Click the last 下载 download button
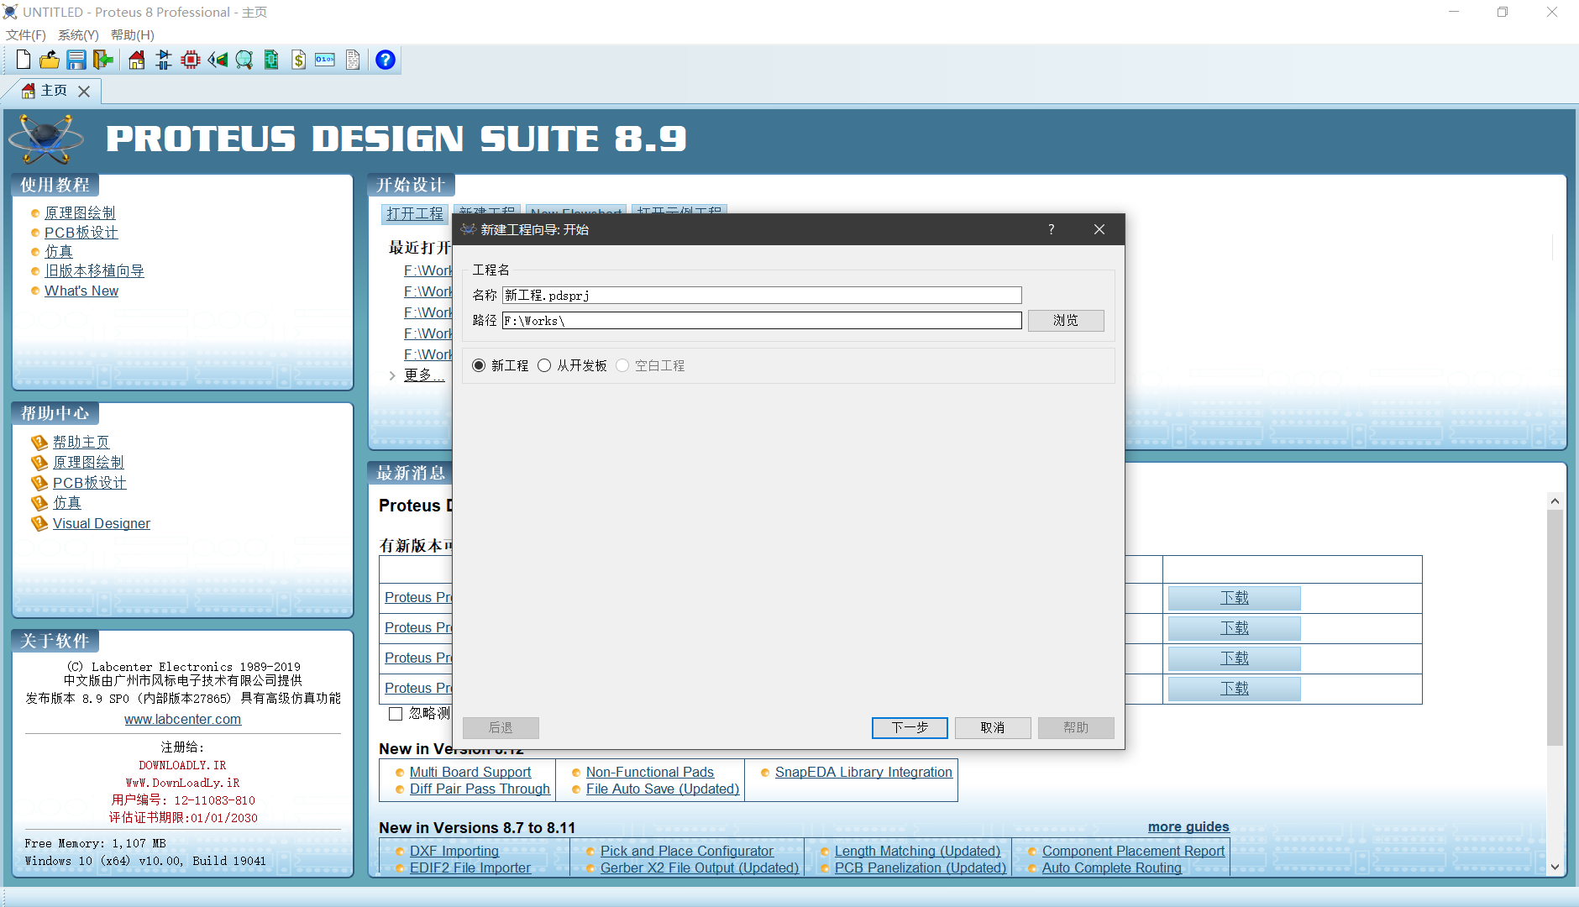Screen dimensions: 1579x907 [x=1234, y=689]
